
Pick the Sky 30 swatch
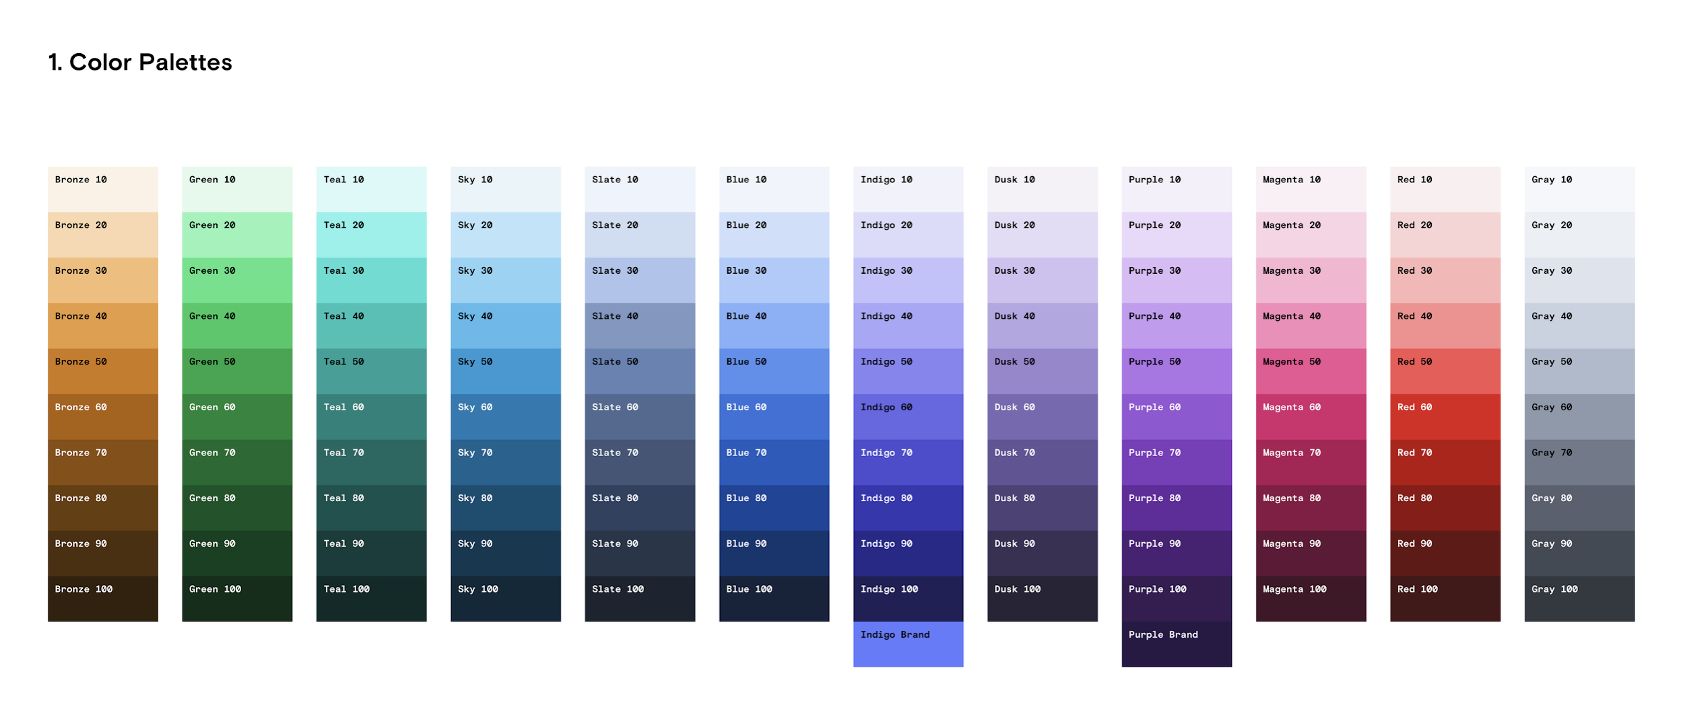point(505,280)
